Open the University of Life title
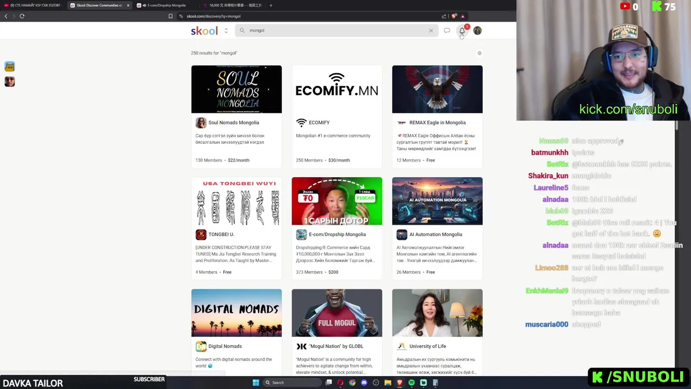 point(428,346)
